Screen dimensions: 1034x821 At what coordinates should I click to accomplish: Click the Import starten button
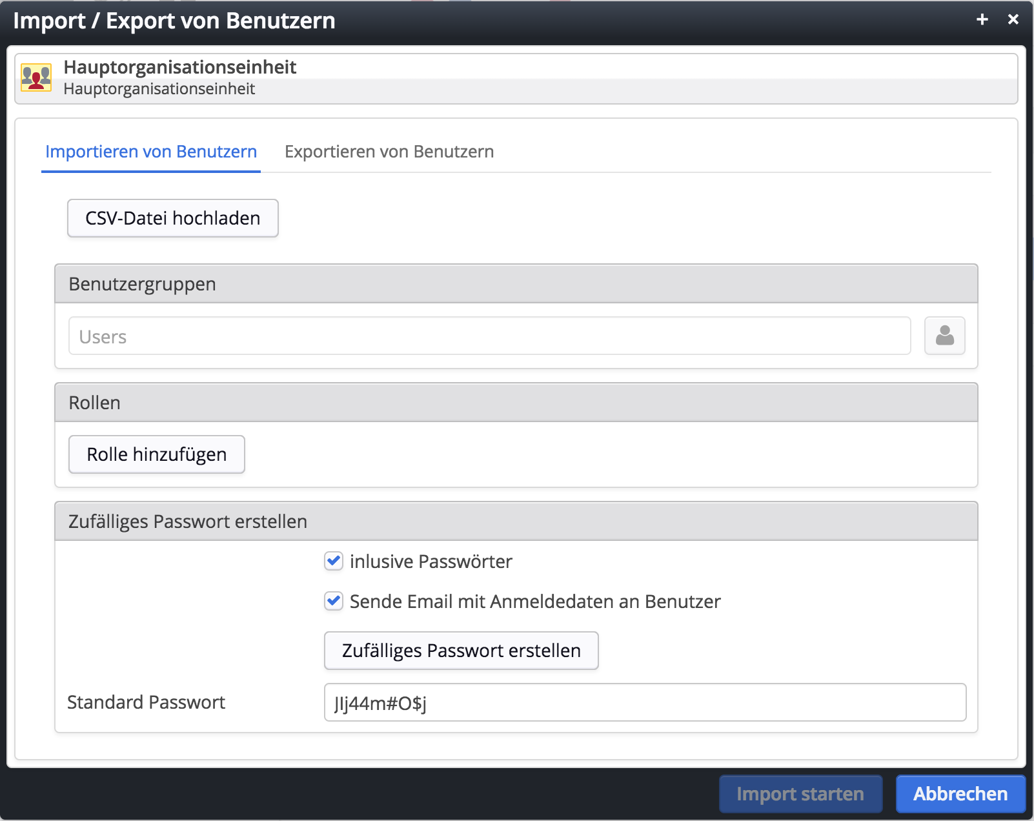click(x=800, y=794)
